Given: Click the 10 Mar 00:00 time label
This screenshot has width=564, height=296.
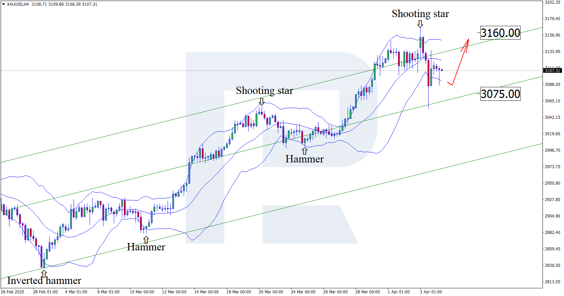Looking at the screenshot, I should tap(142, 292).
